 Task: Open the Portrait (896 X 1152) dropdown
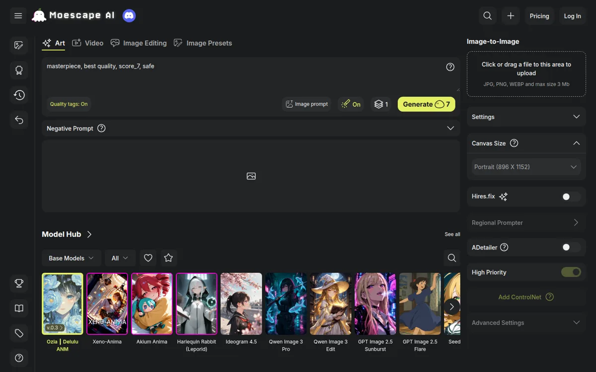pos(526,167)
